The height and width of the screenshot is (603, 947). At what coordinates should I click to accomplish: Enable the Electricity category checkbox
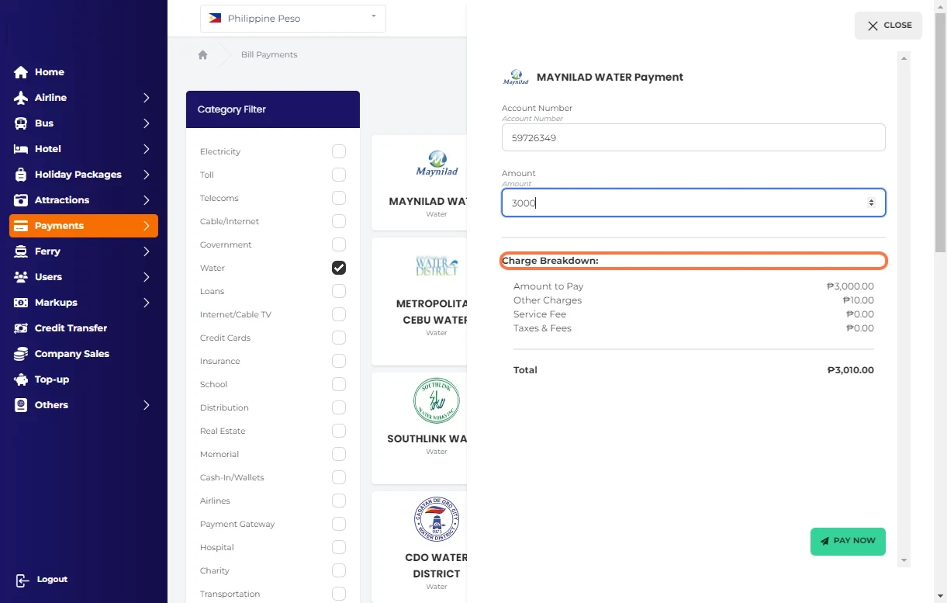coord(339,151)
